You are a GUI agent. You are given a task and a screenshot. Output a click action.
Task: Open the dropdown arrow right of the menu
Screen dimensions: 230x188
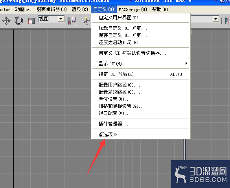[x=216, y=19]
